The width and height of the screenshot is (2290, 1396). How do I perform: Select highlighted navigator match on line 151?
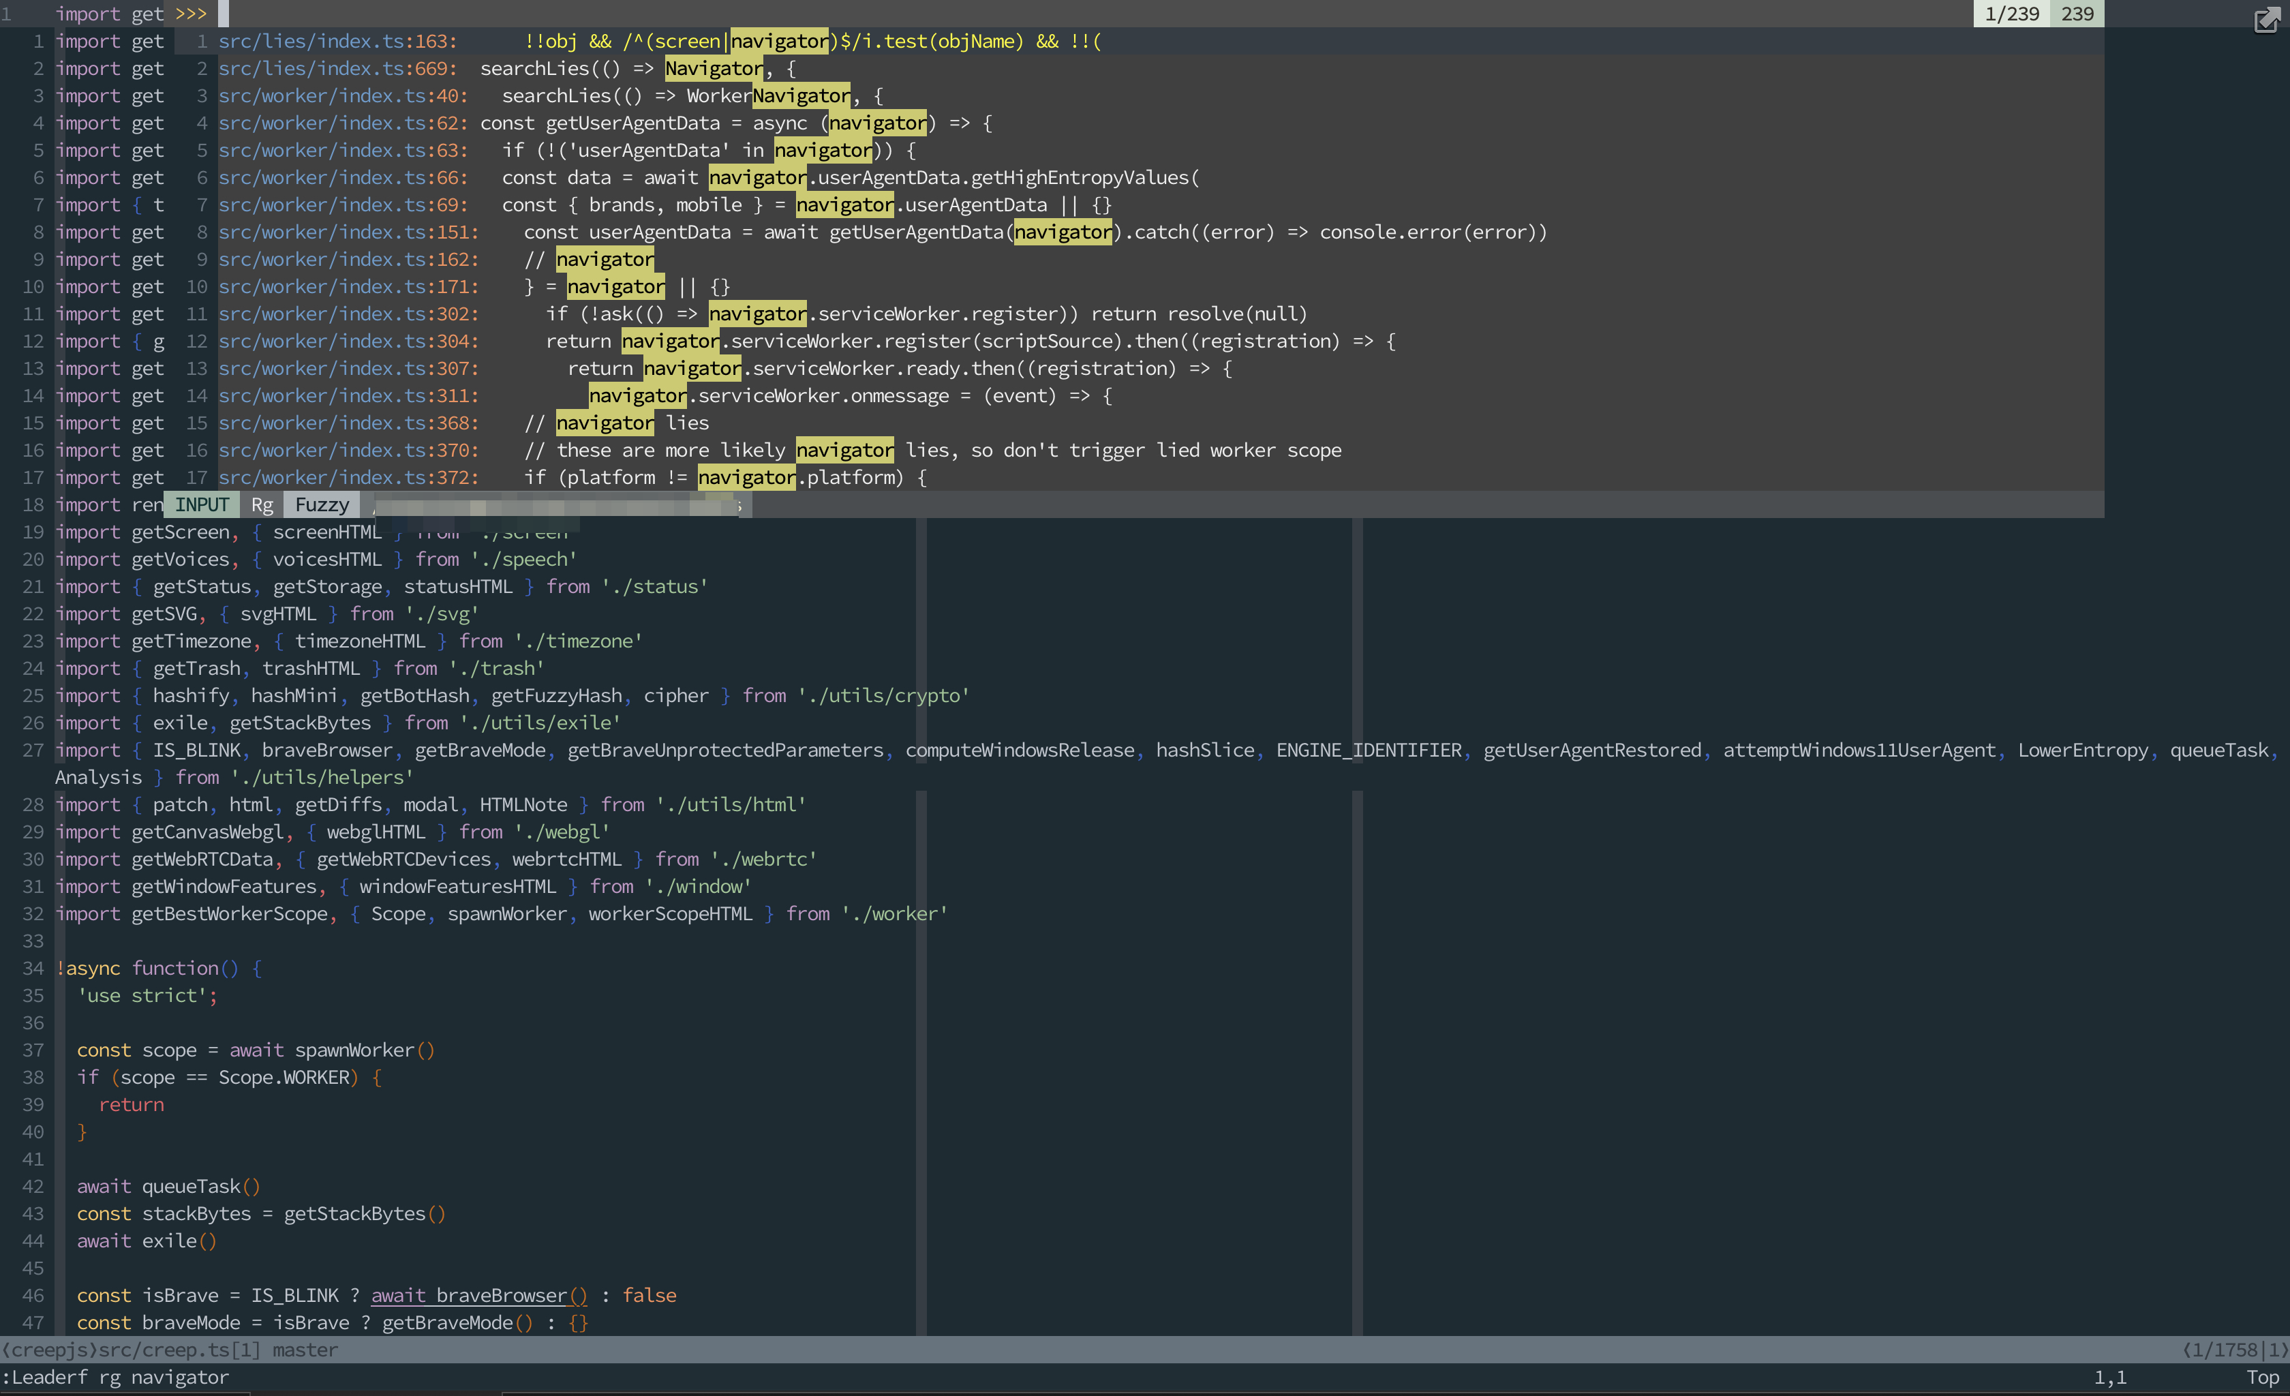pyautogui.click(x=1063, y=232)
